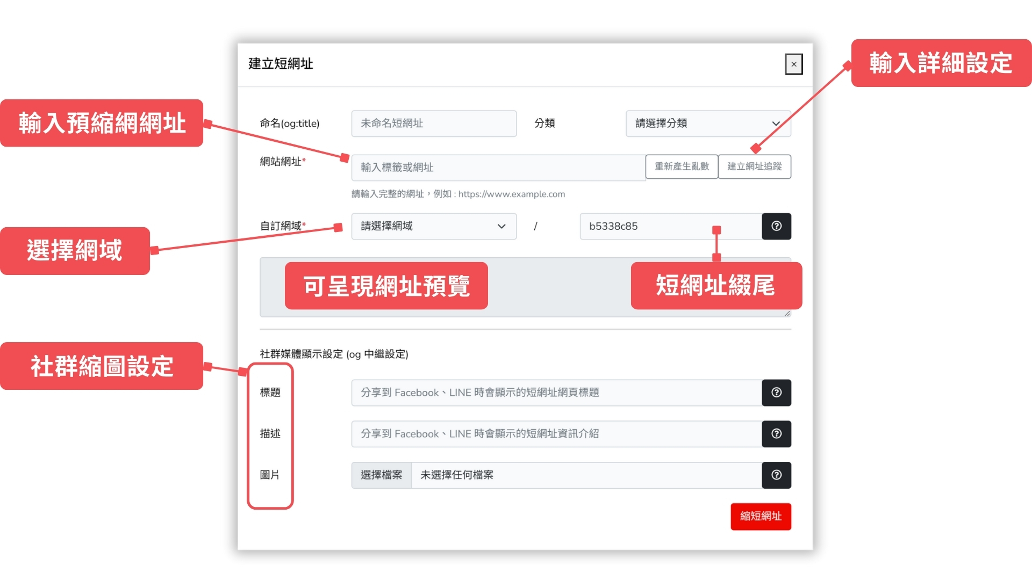Click help icon next to 圖片 file chooser
Viewport: 1032px width, 580px height.
tap(776, 475)
